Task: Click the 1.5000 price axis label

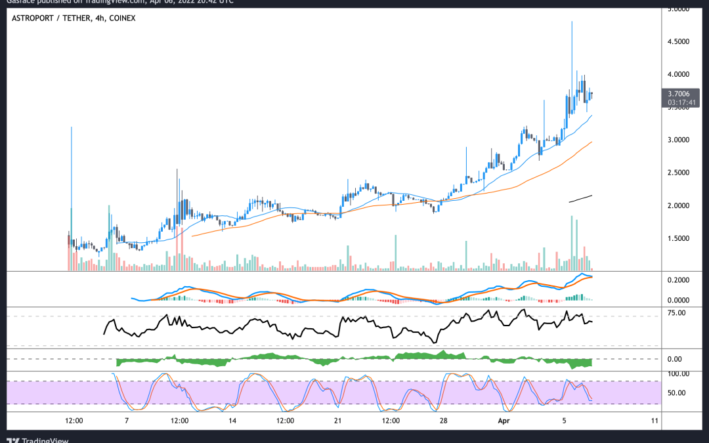Action: pyautogui.click(x=678, y=238)
